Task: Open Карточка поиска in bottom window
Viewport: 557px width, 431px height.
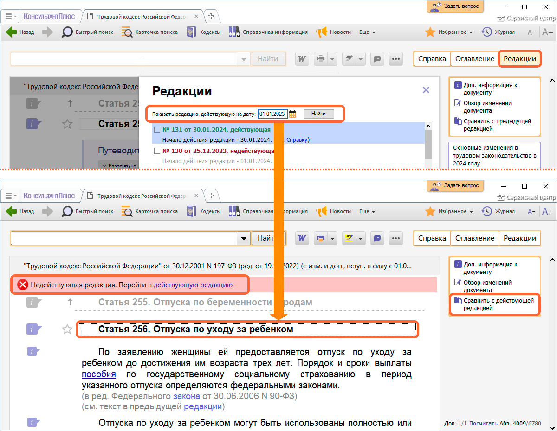Action: [x=149, y=211]
